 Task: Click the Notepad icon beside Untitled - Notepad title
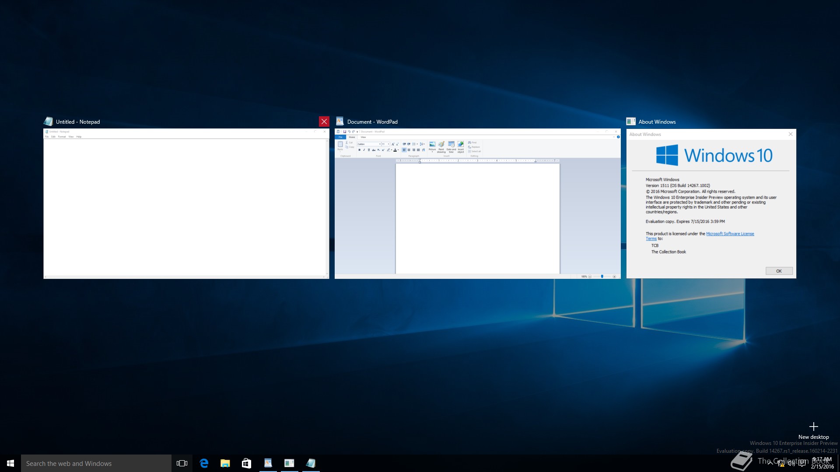click(x=49, y=121)
